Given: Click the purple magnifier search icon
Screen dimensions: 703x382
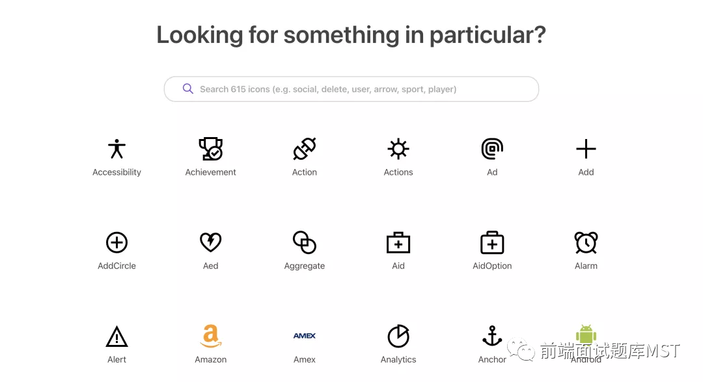Looking at the screenshot, I should 188,89.
